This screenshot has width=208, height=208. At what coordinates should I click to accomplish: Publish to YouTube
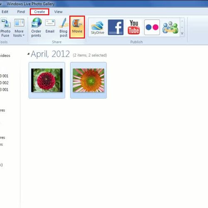134,27
